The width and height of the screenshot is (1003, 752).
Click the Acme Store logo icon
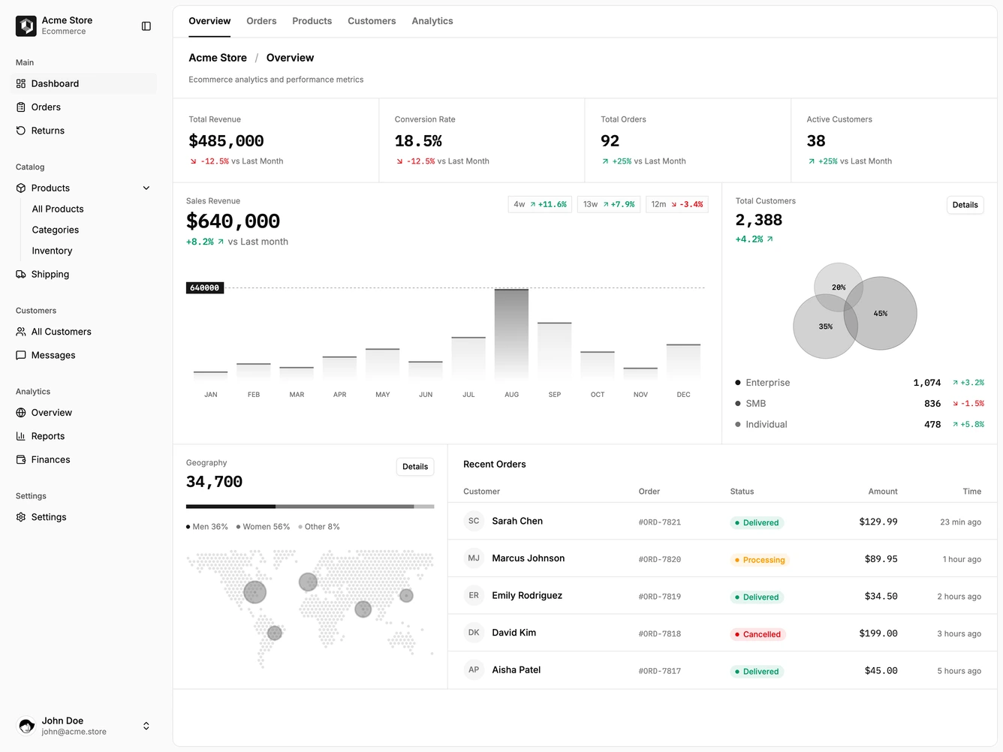tap(26, 26)
